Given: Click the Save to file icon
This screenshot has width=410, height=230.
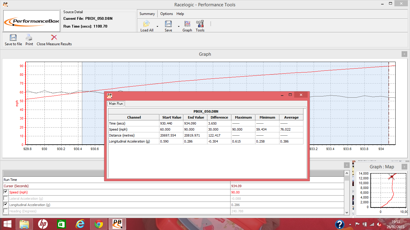Looking at the screenshot, I should 13,38.
